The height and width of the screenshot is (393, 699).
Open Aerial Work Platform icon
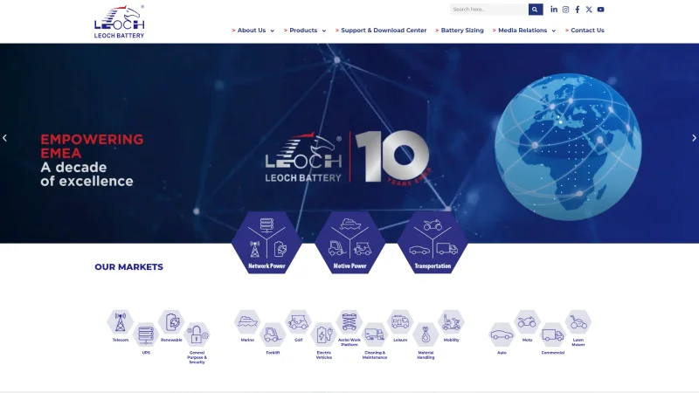click(349, 322)
